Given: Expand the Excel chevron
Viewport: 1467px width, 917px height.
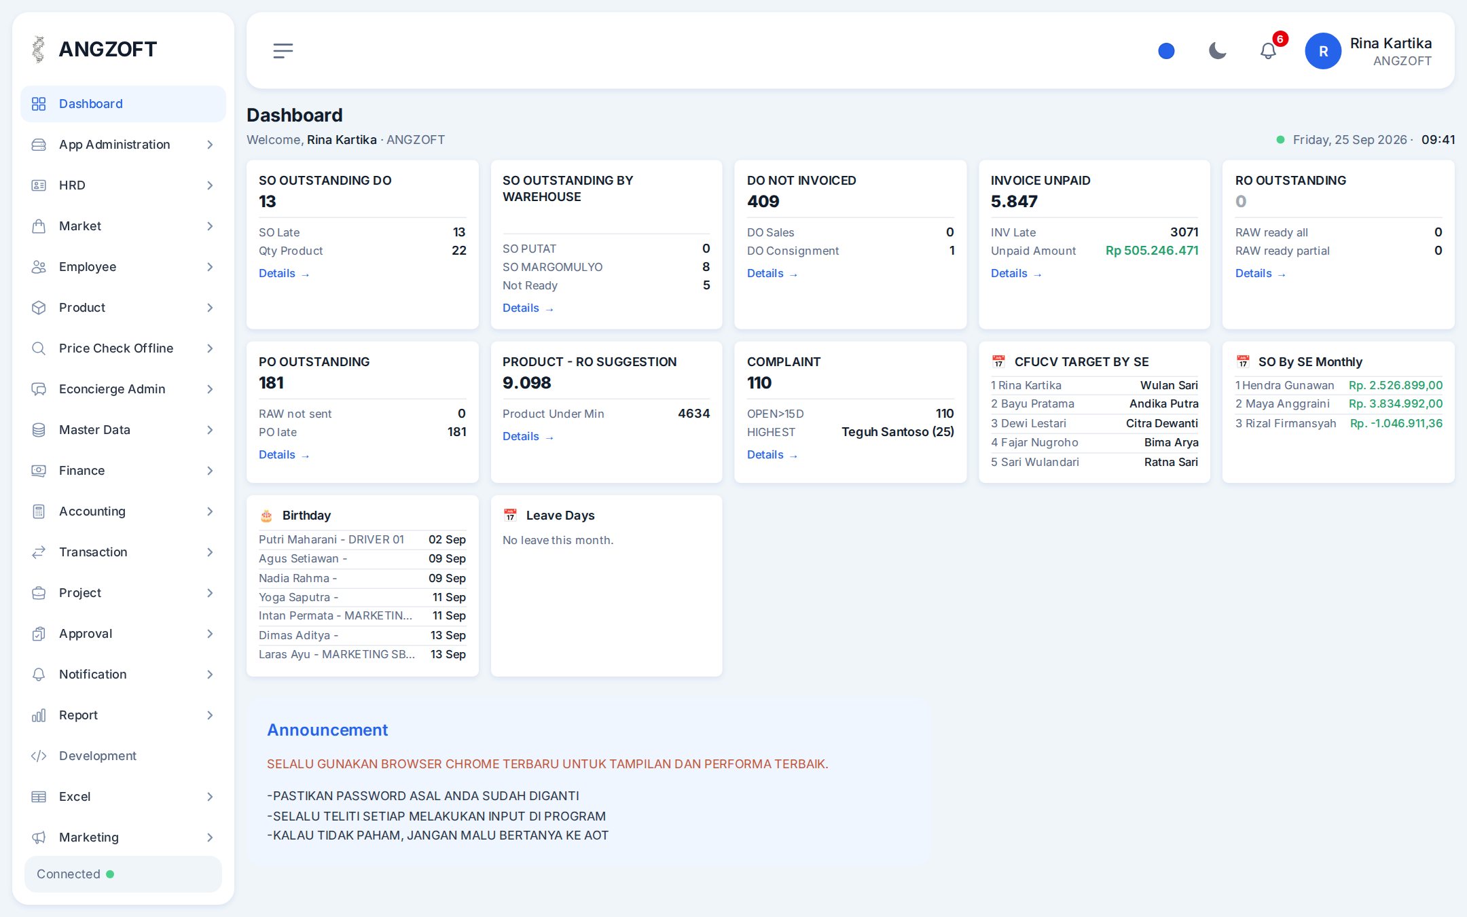Looking at the screenshot, I should pyautogui.click(x=210, y=797).
